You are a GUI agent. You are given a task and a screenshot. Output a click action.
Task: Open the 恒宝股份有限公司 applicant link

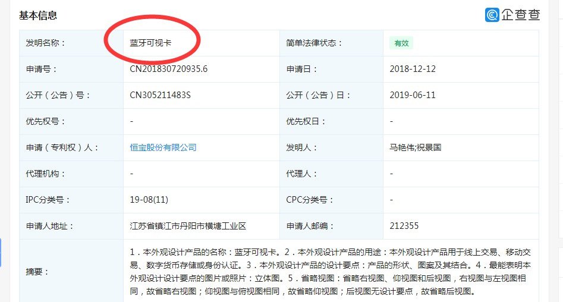[163, 147]
